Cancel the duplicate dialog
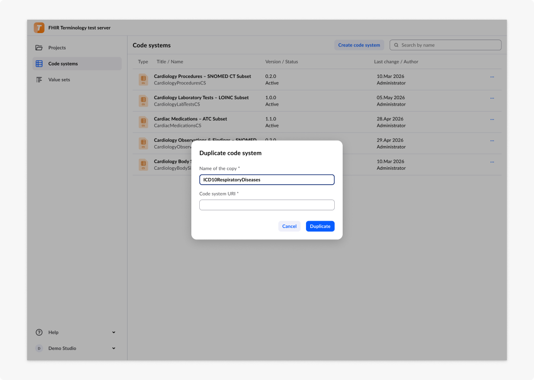This screenshot has width=534, height=380. [289, 226]
